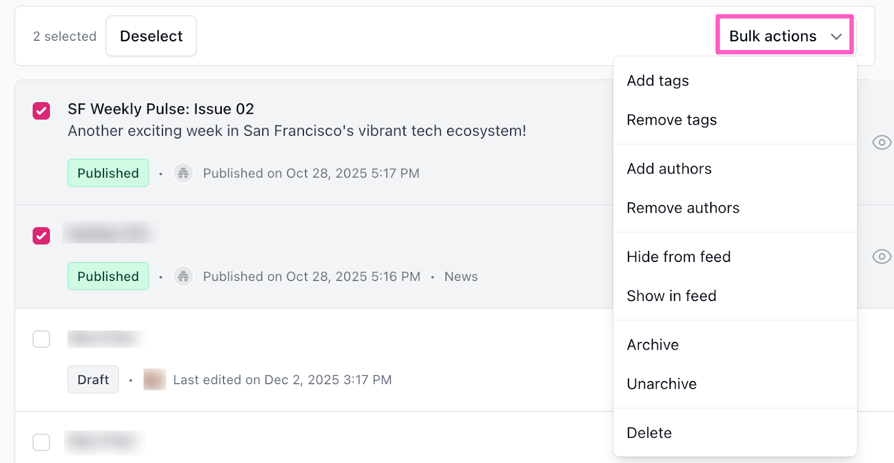
Task: Click the Deselect button
Action: 151,36
